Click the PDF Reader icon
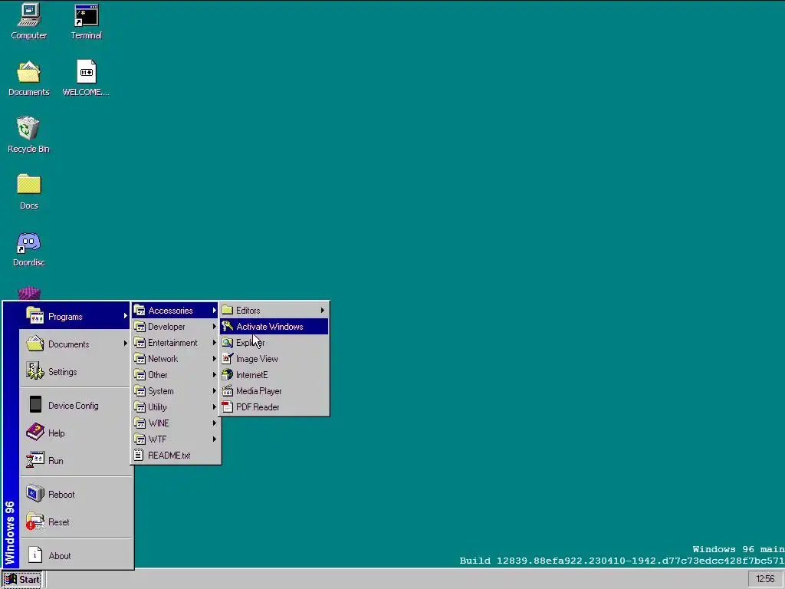Image resolution: width=785 pixels, height=589 pixels. point(228,406)
